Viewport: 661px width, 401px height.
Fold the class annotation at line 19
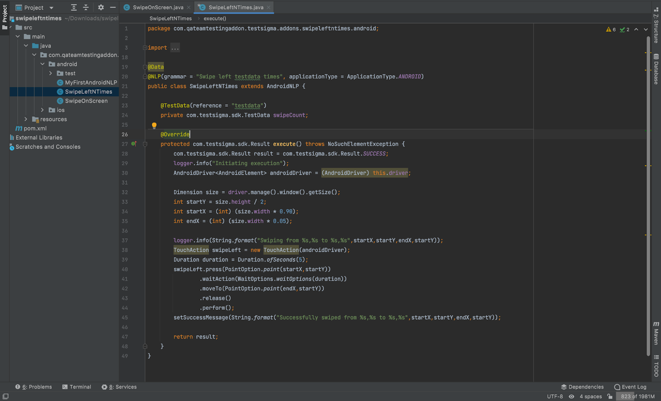click(x=145, y=67)
